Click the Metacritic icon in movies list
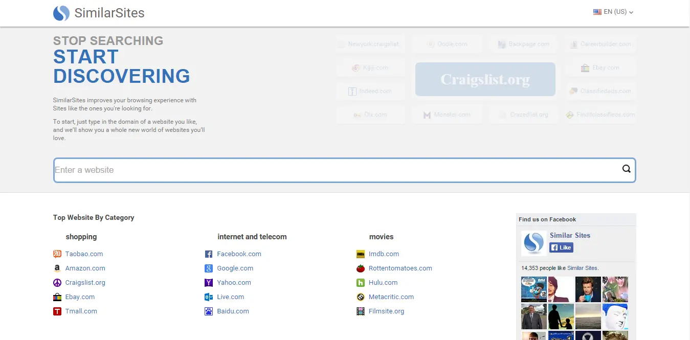Screen dimensions: 690x340 pyautogui.click(x=360, y=297)
